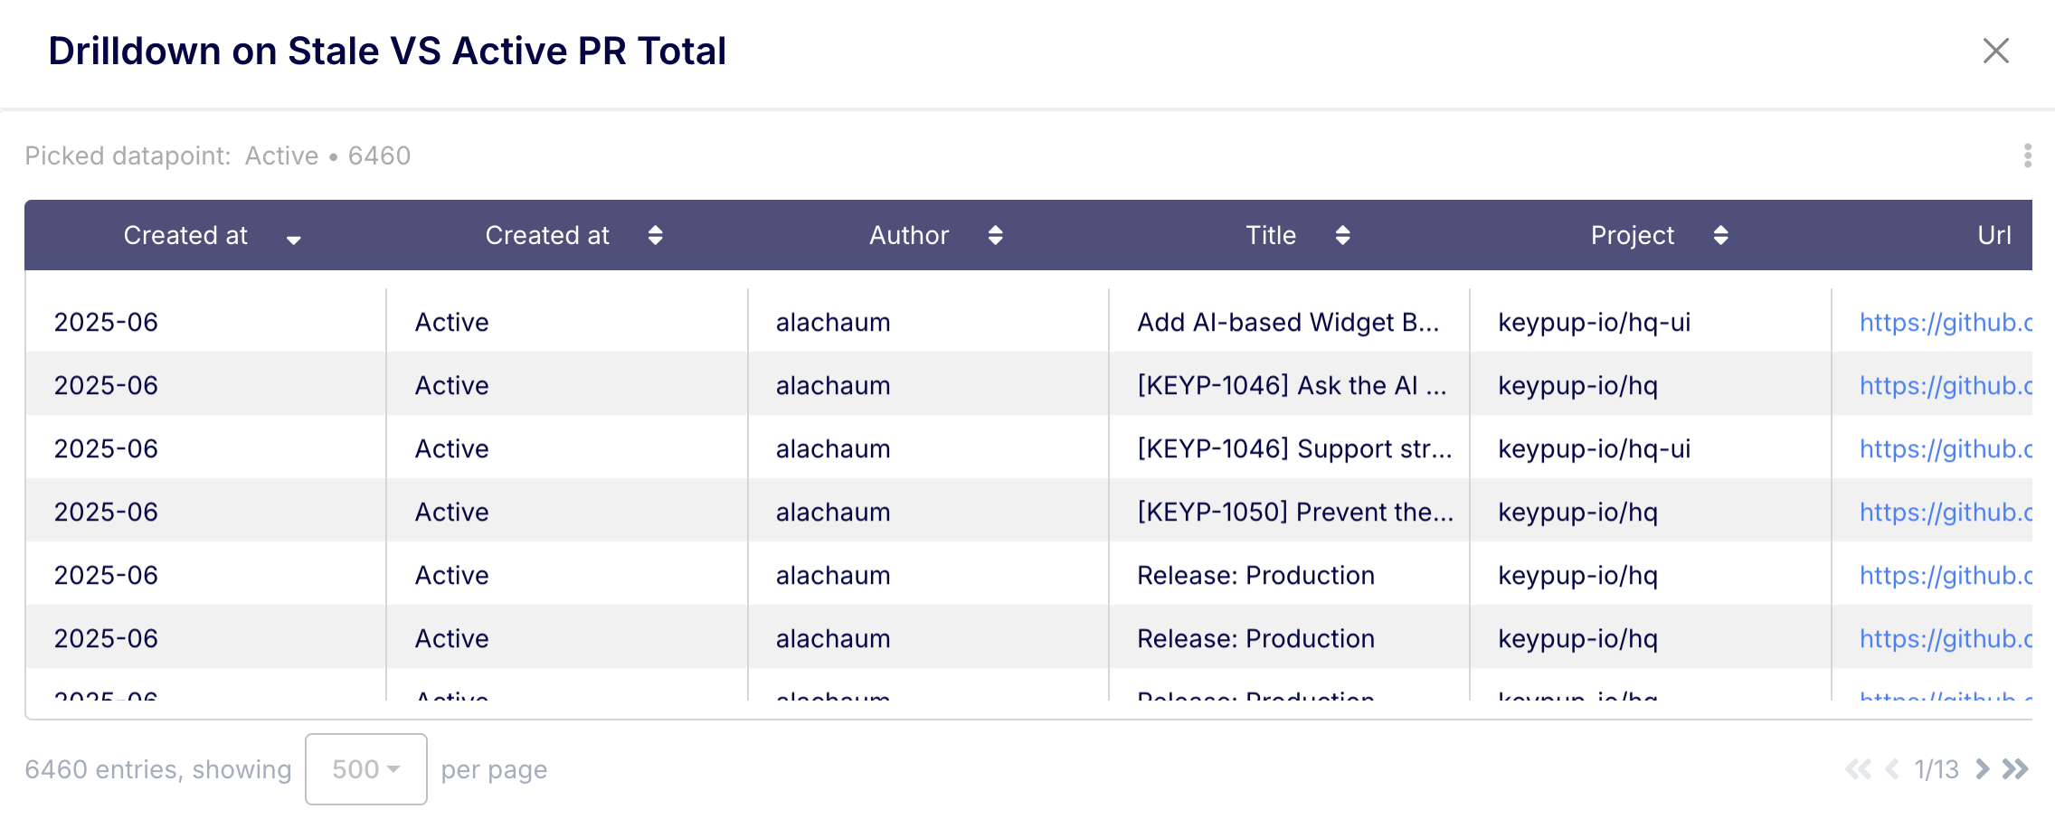Select the KEYP-1046 Ask the AI title cell
2055x828 pixels.
point(1291,386)
